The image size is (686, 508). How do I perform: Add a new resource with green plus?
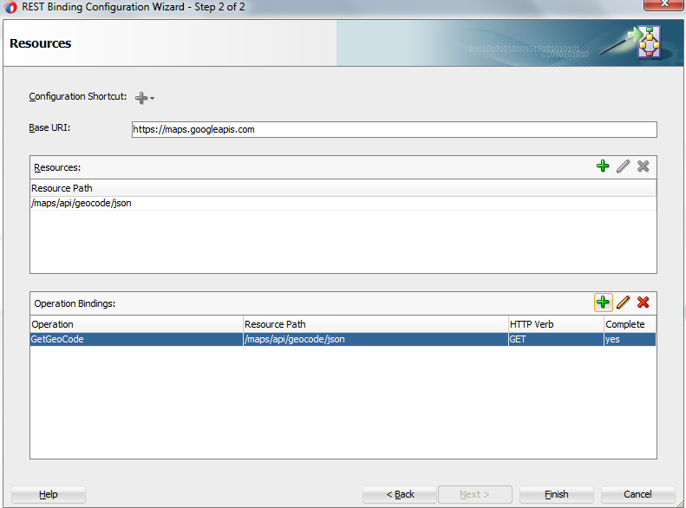point(603,166)
